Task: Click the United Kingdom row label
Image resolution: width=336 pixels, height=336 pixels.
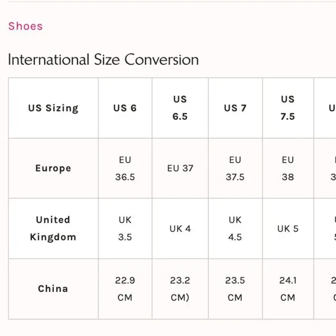Action: pos(53,228)
